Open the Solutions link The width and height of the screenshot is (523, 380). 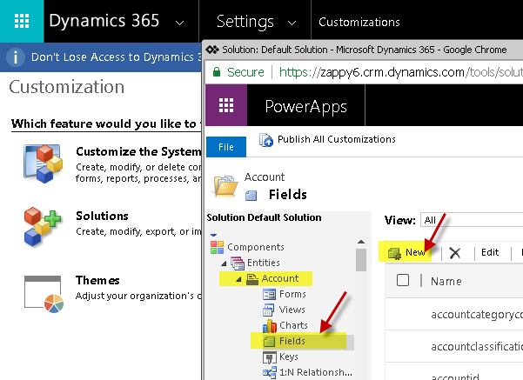tap(102, 216)
